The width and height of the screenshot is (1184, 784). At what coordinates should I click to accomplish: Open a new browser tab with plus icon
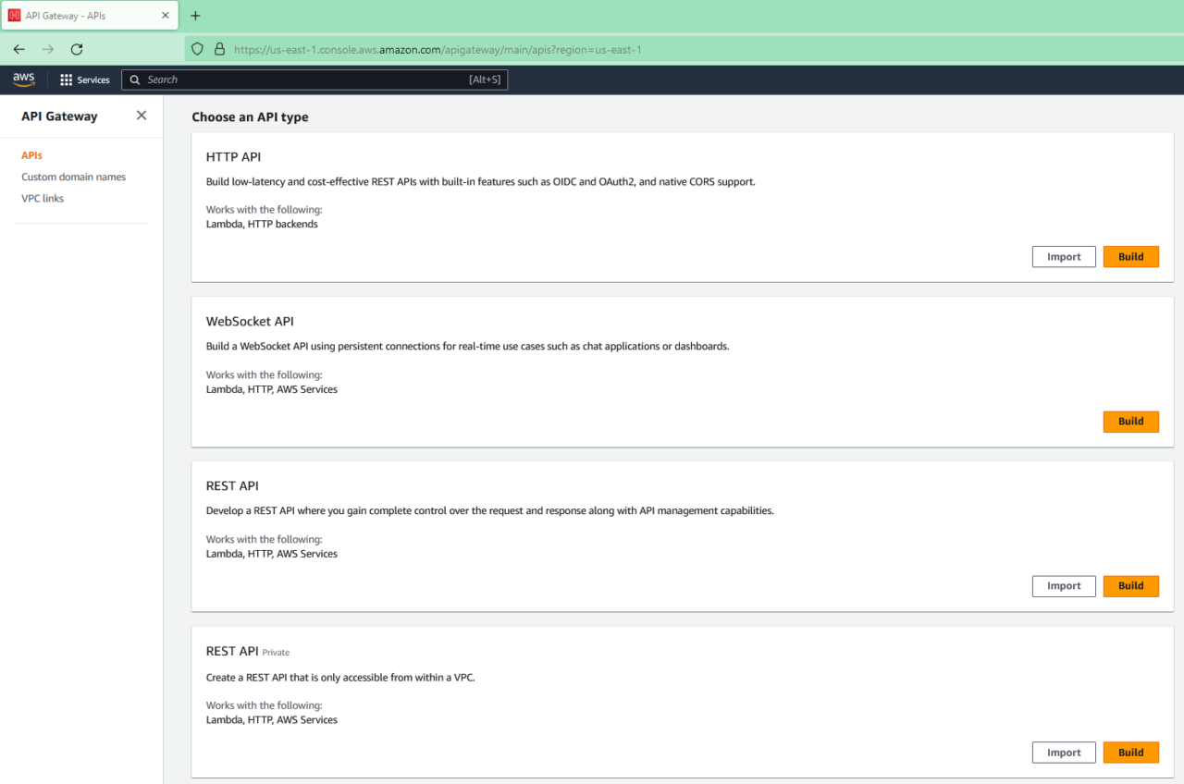(x=195, y=16)
